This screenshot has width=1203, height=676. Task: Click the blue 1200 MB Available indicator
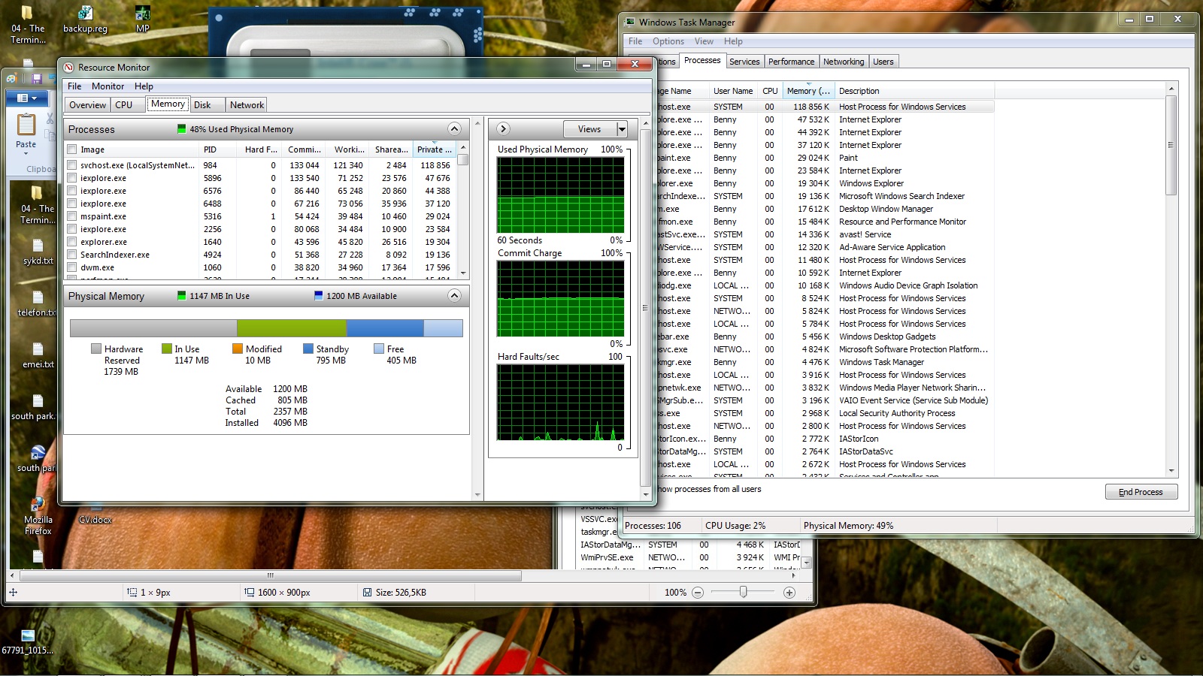[x=318, y=296]
